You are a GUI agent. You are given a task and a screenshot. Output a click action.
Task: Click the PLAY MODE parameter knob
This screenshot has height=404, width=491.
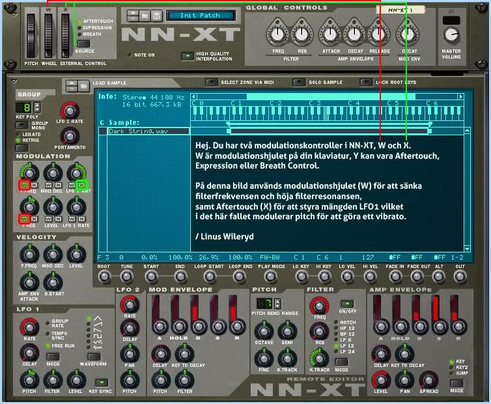pos(270,276)
